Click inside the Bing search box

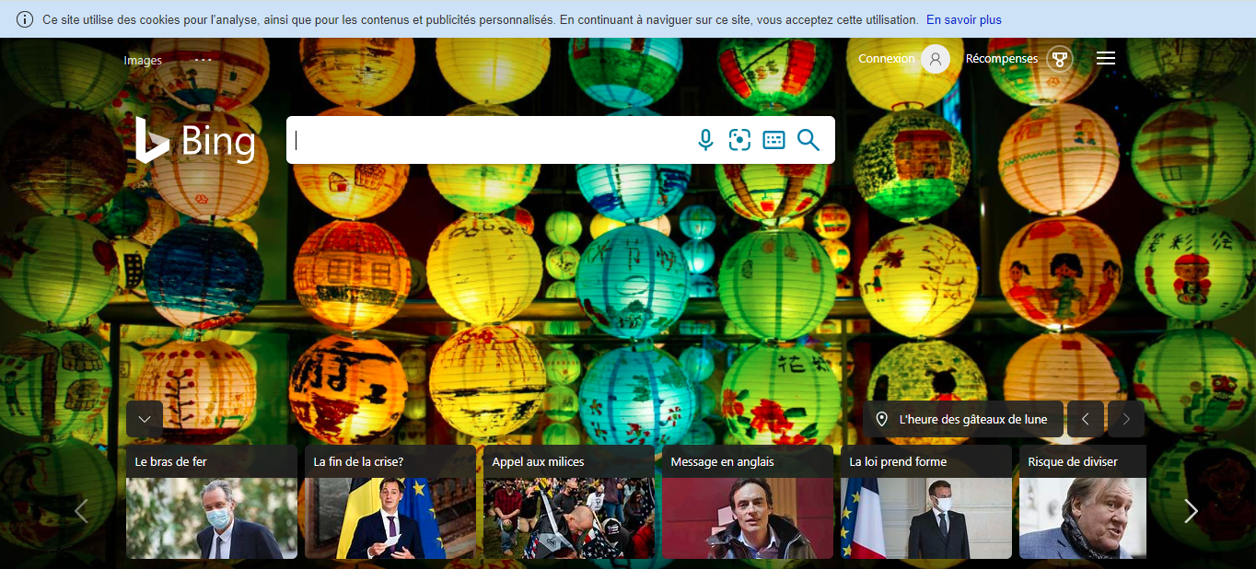(x=488, y=140)
